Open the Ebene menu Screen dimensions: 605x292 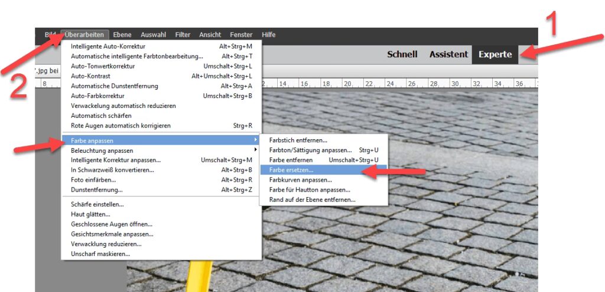pyautogui.click(x=122, y=35)
